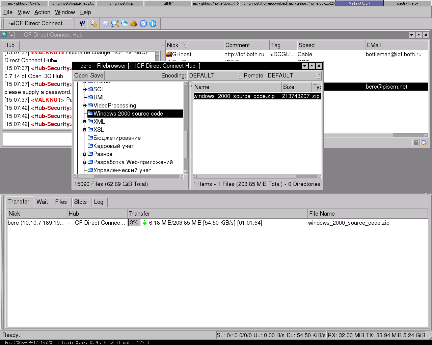432x345 pixels.
Task: Click the XSL folder icon
Action: pos(90,130)
